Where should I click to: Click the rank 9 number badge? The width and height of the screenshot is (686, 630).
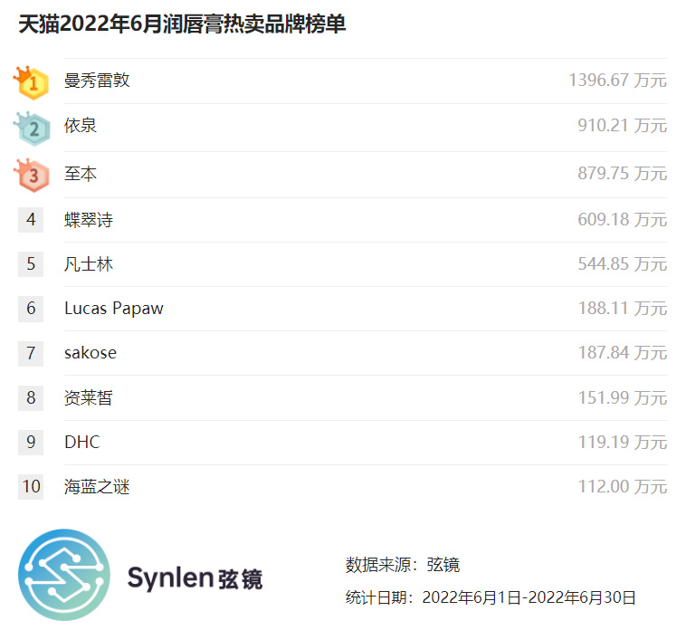coord(31,442)
